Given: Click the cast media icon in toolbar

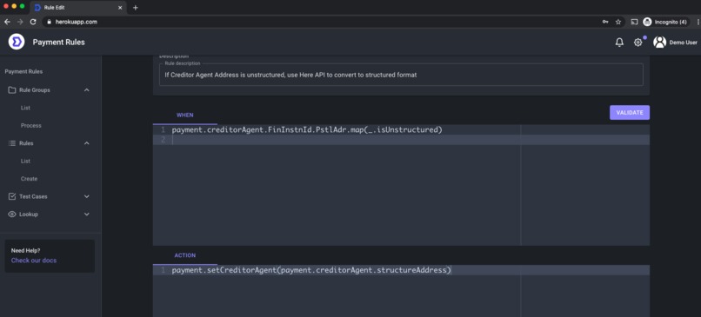Looking at the screenshot, I should [x=634, y=22].
